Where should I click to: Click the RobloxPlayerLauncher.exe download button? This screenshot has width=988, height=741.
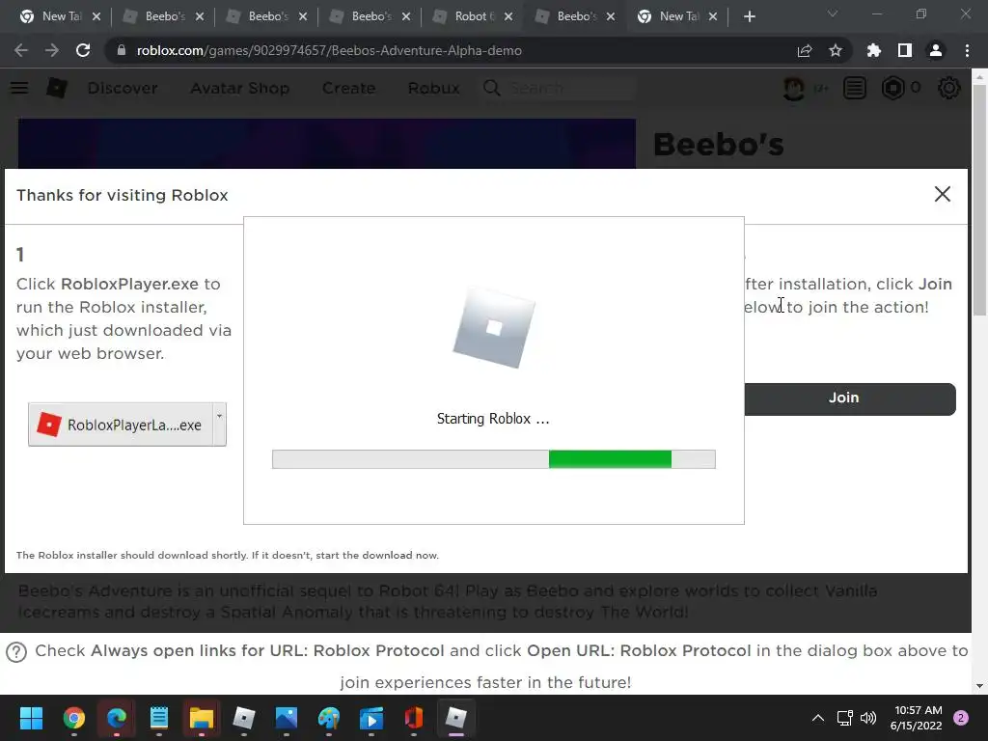pyautogui.click(x=121, y=425)
